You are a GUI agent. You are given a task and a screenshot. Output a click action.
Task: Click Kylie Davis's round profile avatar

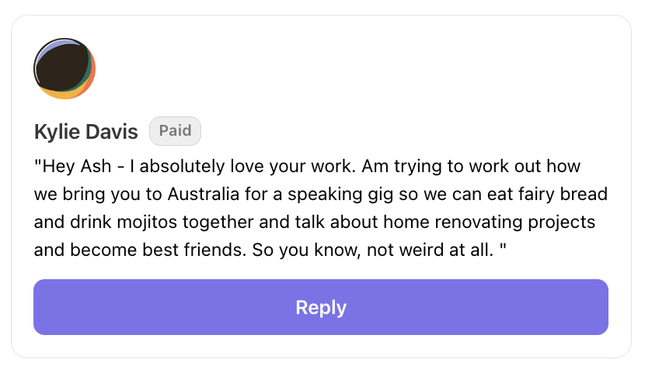click(x=62, y=67)
